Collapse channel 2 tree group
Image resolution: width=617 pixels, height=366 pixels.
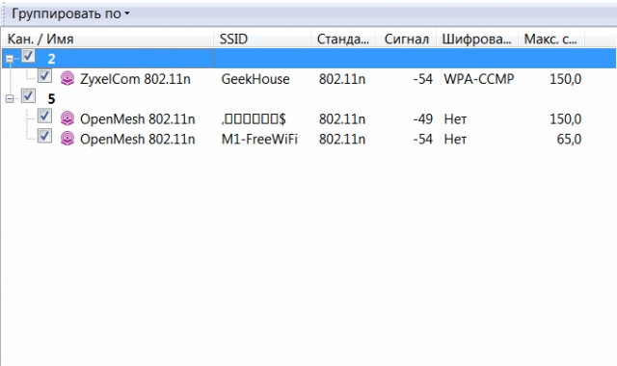click(x=10, y=60)
